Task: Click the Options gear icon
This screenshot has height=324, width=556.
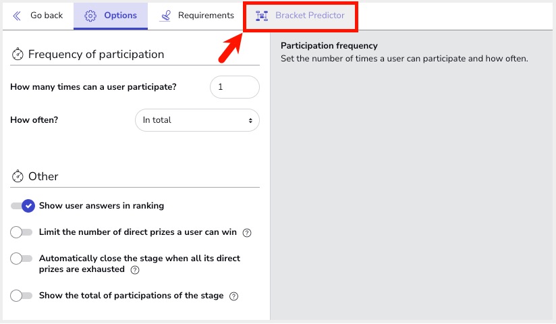Action: coord(90,16)
